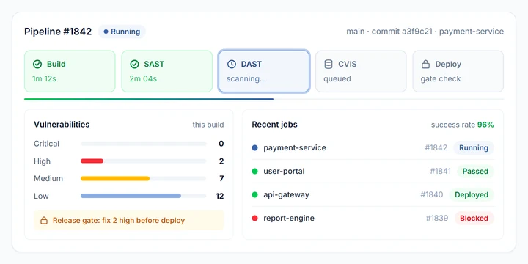
Task: Click the Critical severity bar
Action: (144, 144)
